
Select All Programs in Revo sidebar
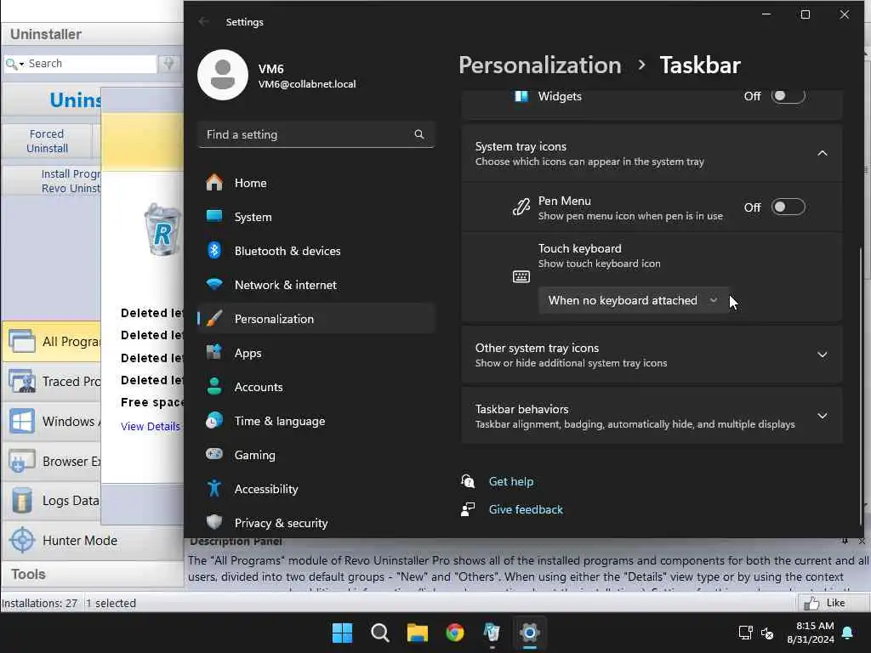(53, 341)
